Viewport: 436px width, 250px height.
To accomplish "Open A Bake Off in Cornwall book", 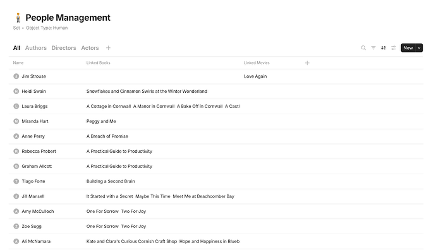I will pyautogui.click(x=200, y=106).
